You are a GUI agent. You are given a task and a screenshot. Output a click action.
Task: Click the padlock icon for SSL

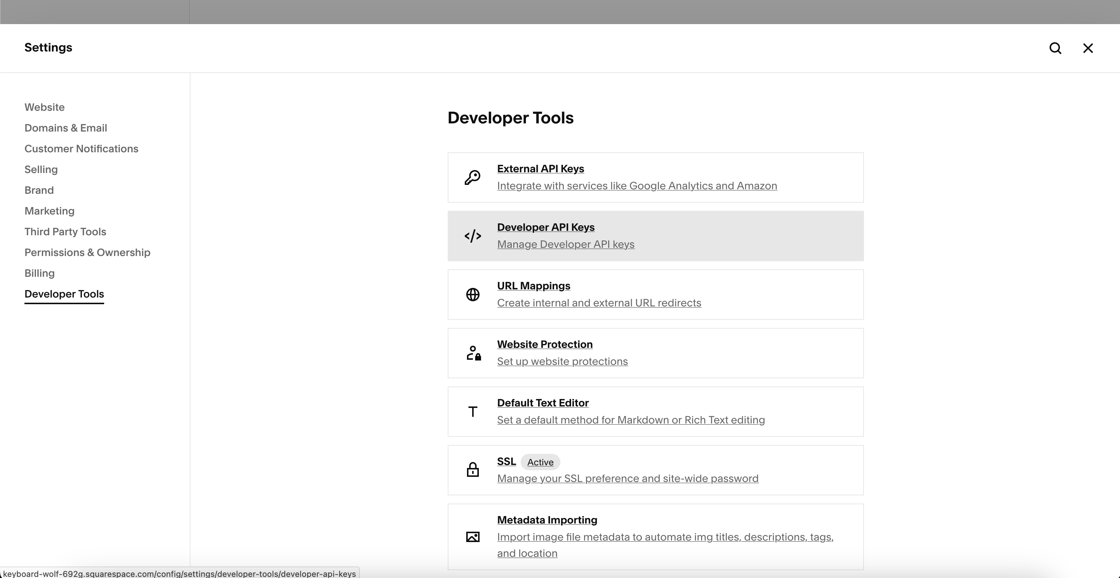point(473,470)
